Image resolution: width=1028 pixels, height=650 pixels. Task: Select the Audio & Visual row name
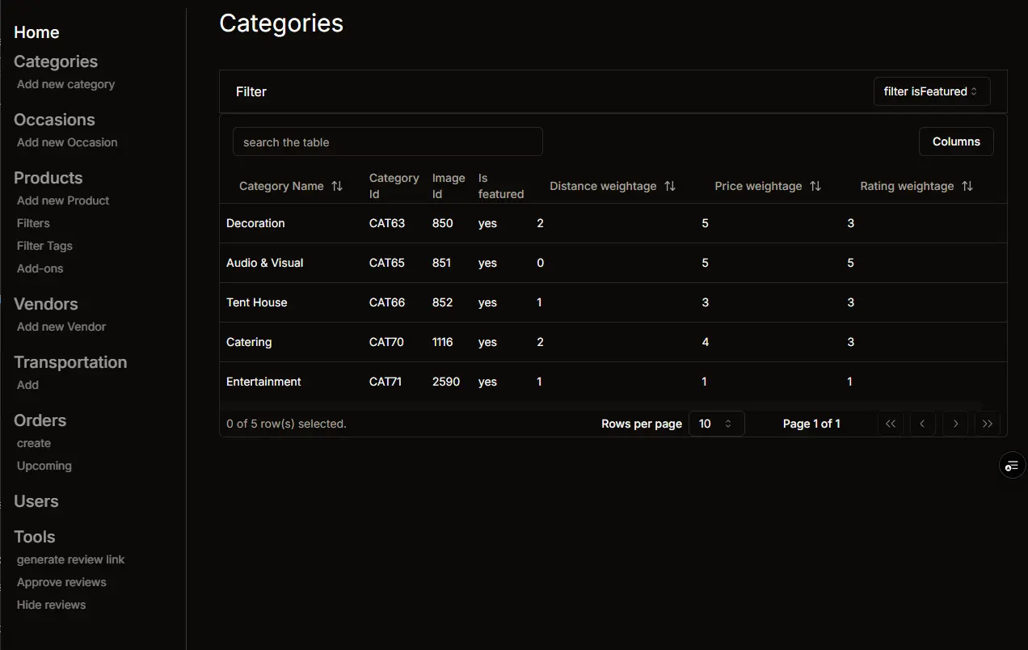(x=265, y=263)
